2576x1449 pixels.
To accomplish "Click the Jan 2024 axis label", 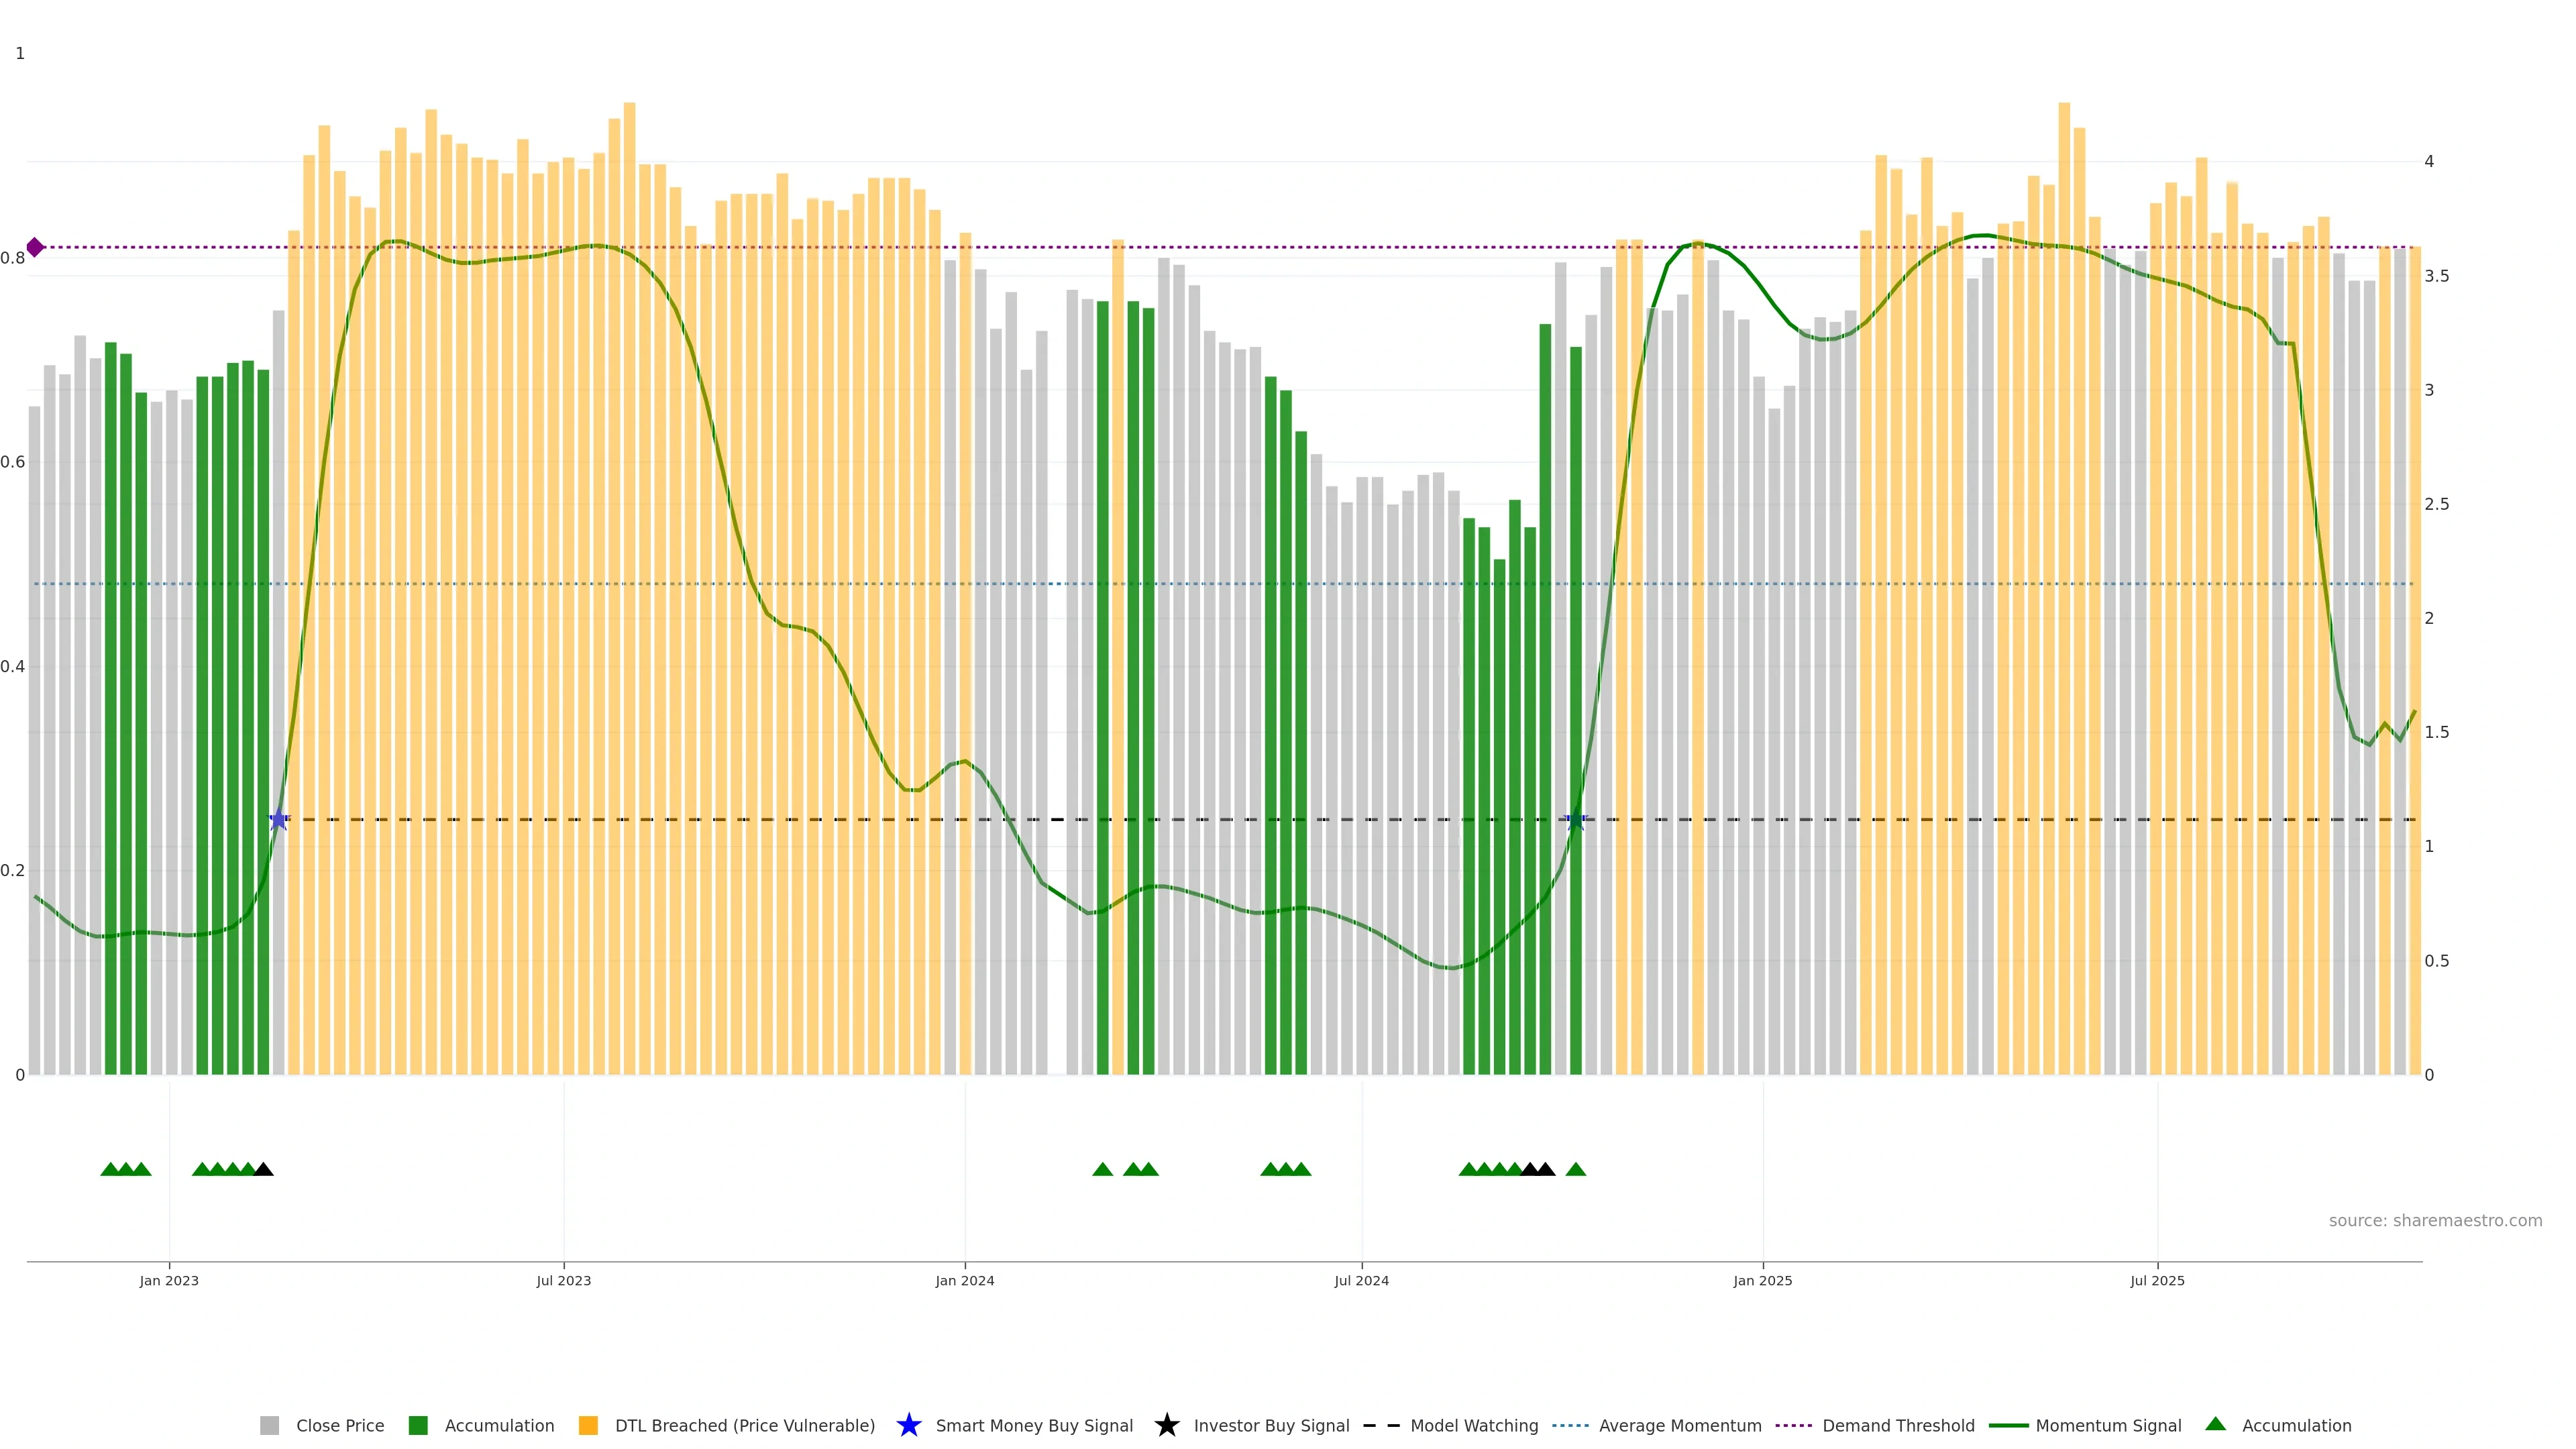I will click(x=964, y=1281).
